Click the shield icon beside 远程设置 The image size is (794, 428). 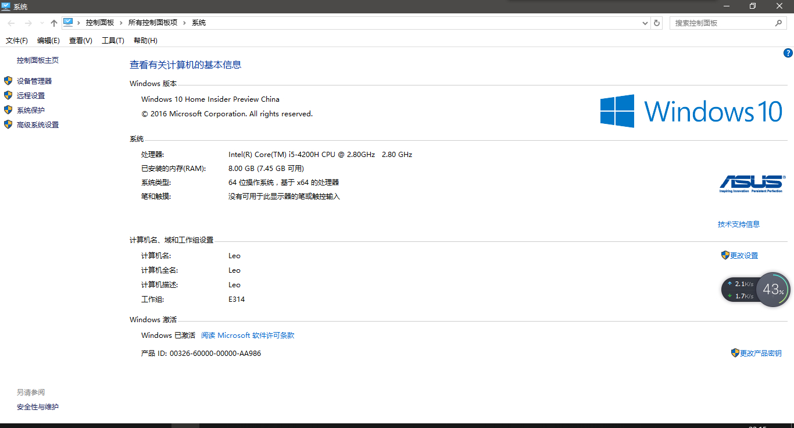[x=8, y=95]
